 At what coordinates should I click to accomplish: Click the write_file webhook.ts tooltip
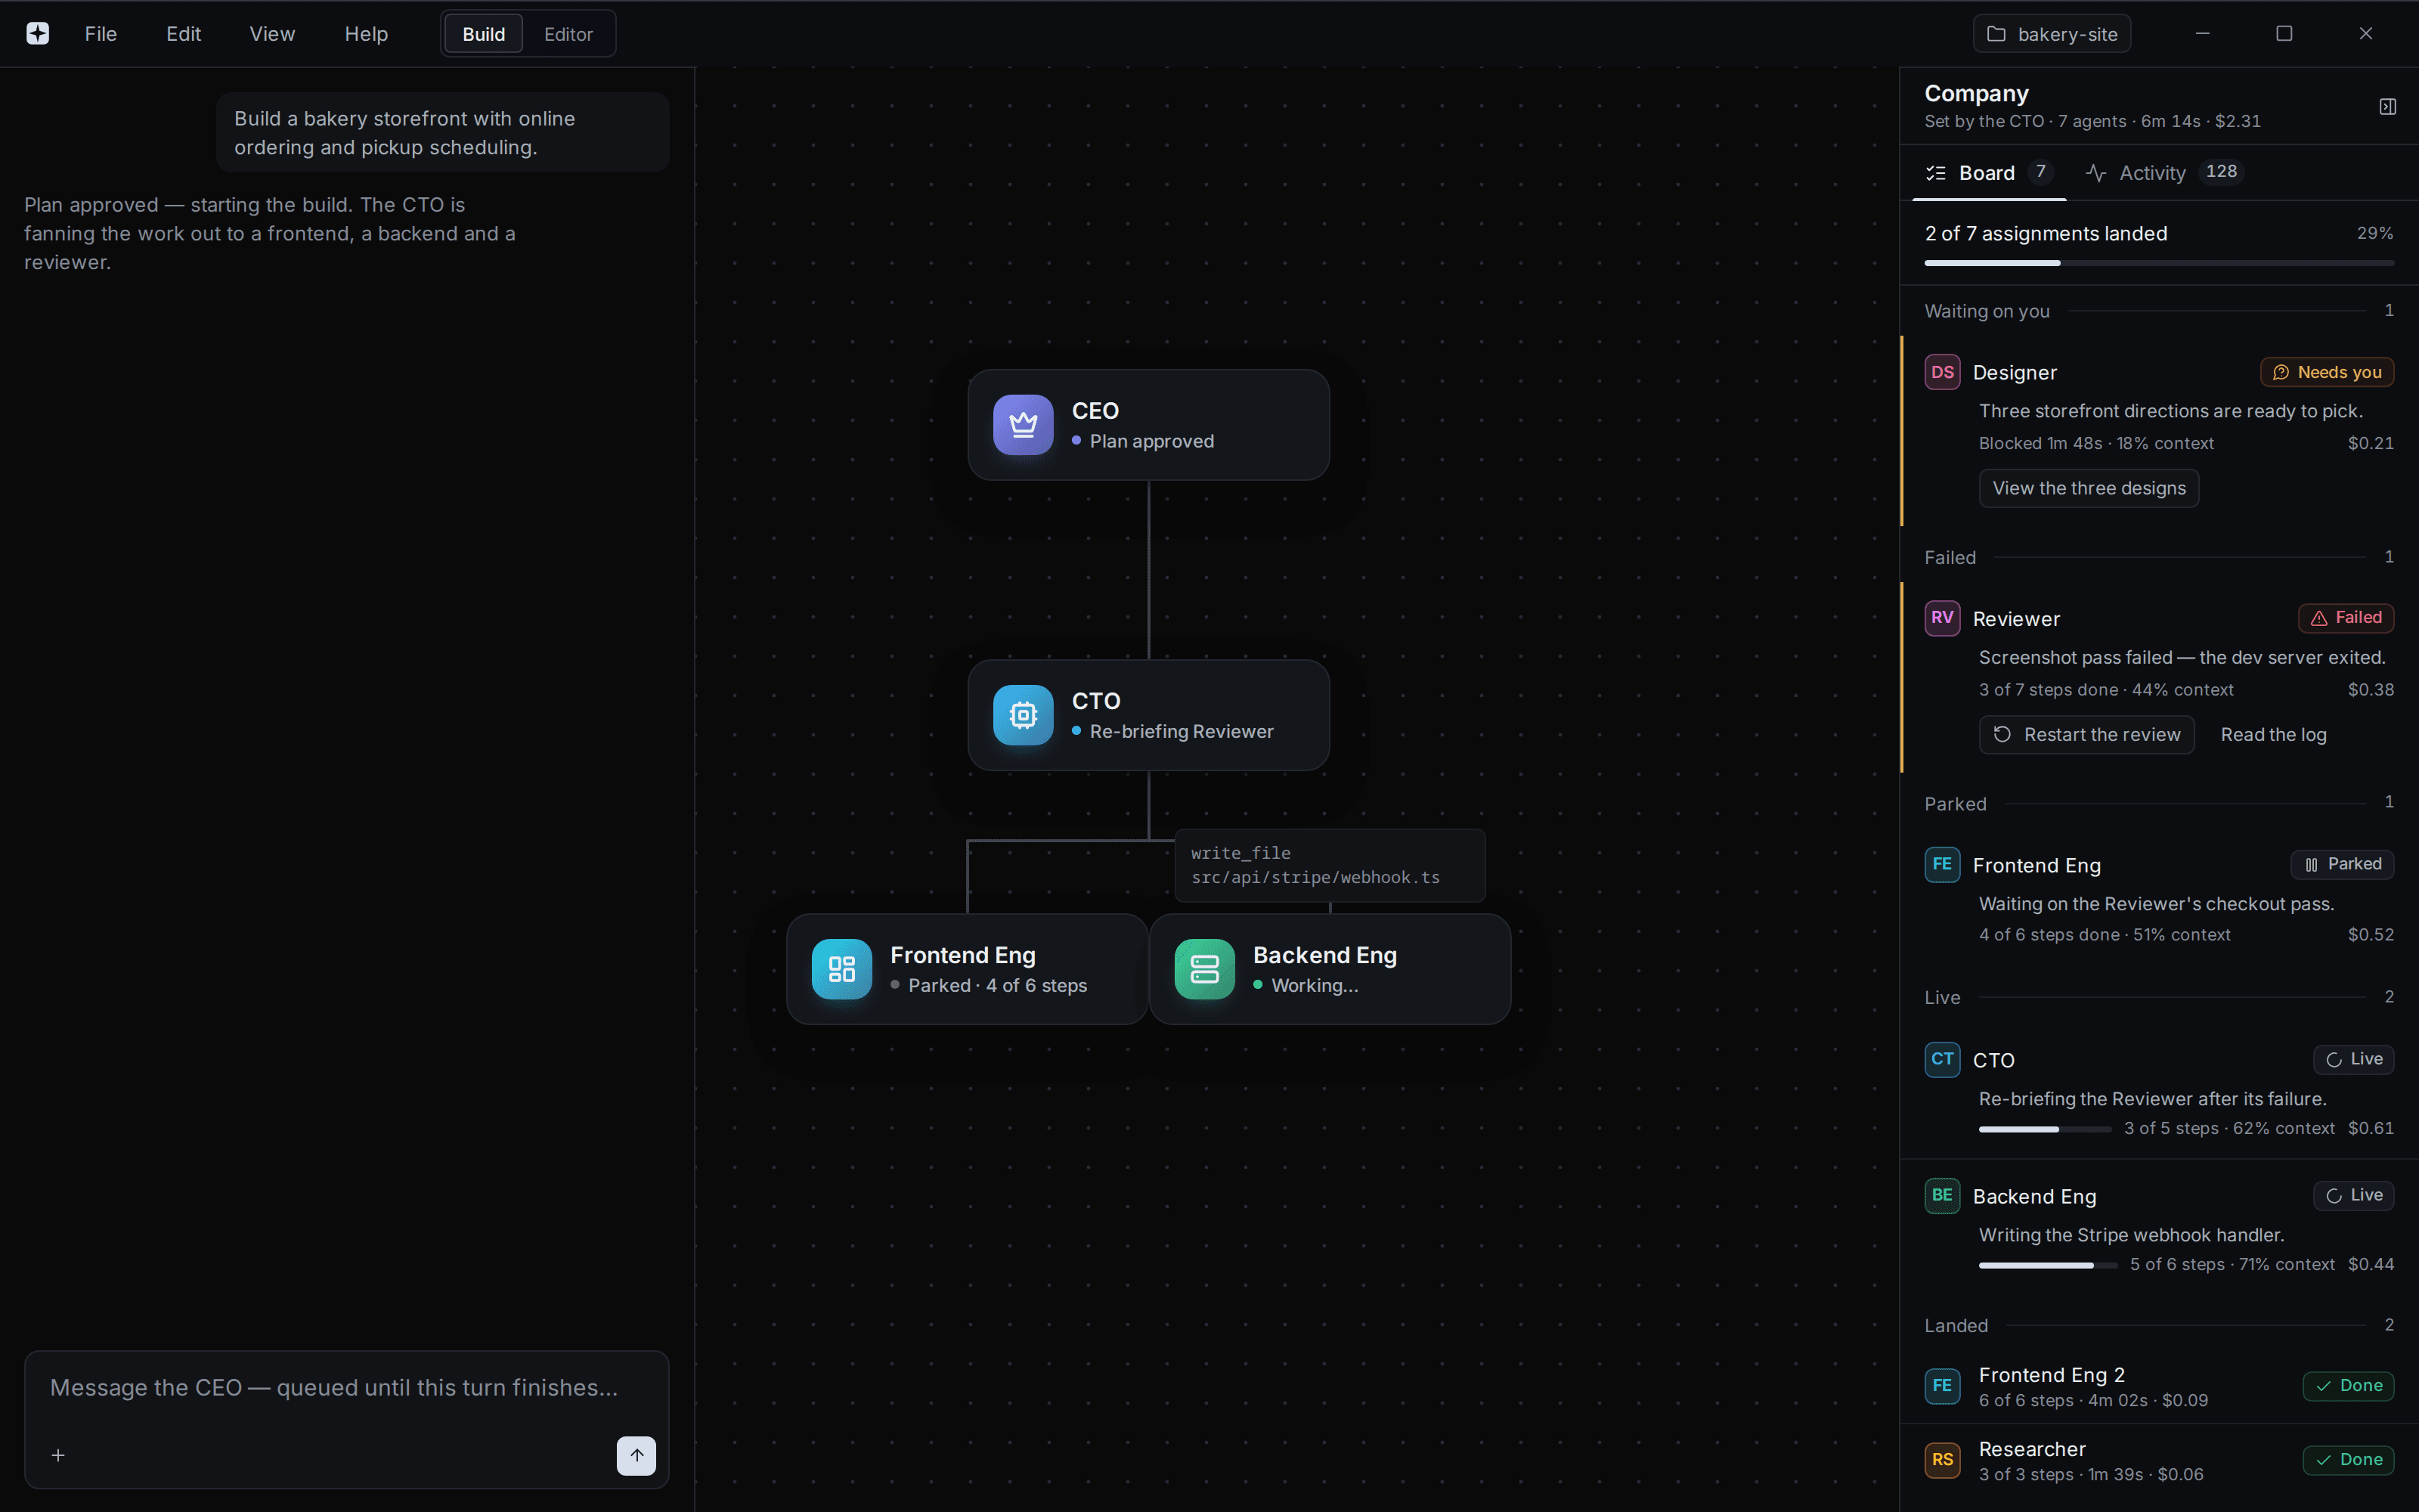click(x=1330, y=866)
